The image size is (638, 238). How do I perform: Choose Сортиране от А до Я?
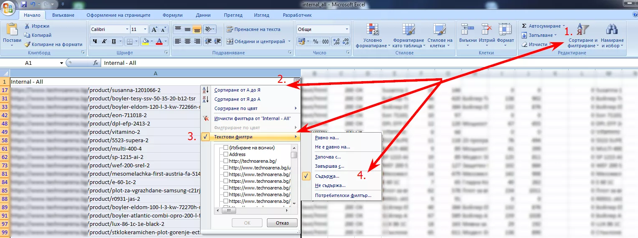[237, 90]
